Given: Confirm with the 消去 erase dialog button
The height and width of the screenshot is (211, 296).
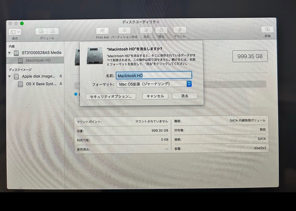Looking at the screenshot, I should [185, 96].
